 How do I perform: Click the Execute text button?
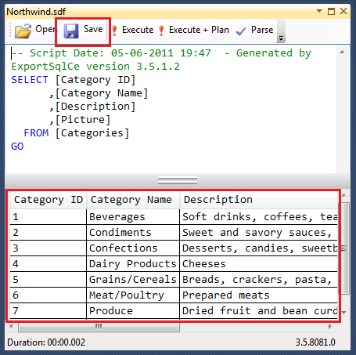coord(138,30)
